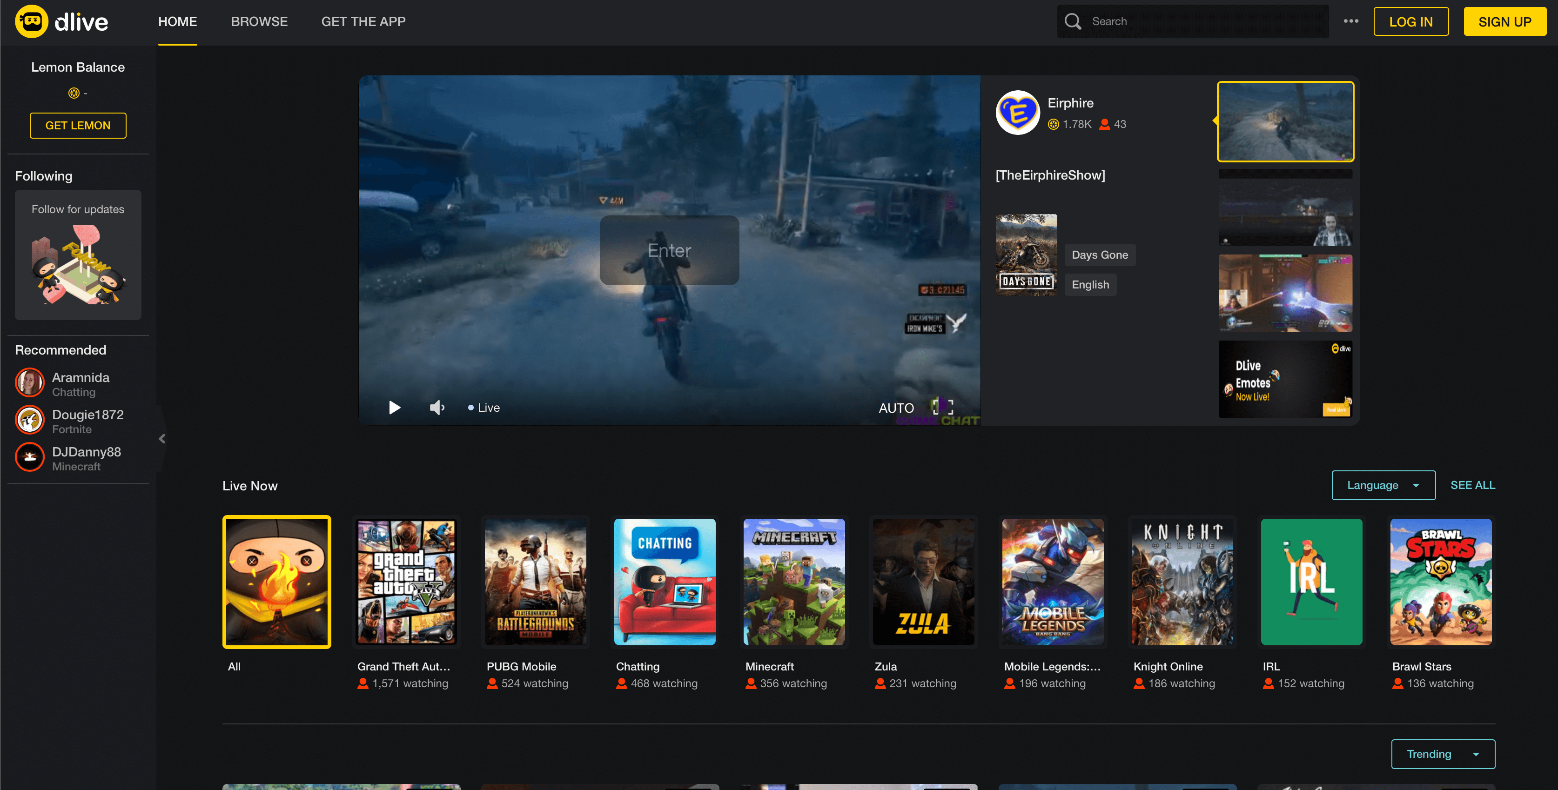Viewport: 1558px width, 790px height.
Task: Open the Aramnida channel name
Action: coord(81,377)
